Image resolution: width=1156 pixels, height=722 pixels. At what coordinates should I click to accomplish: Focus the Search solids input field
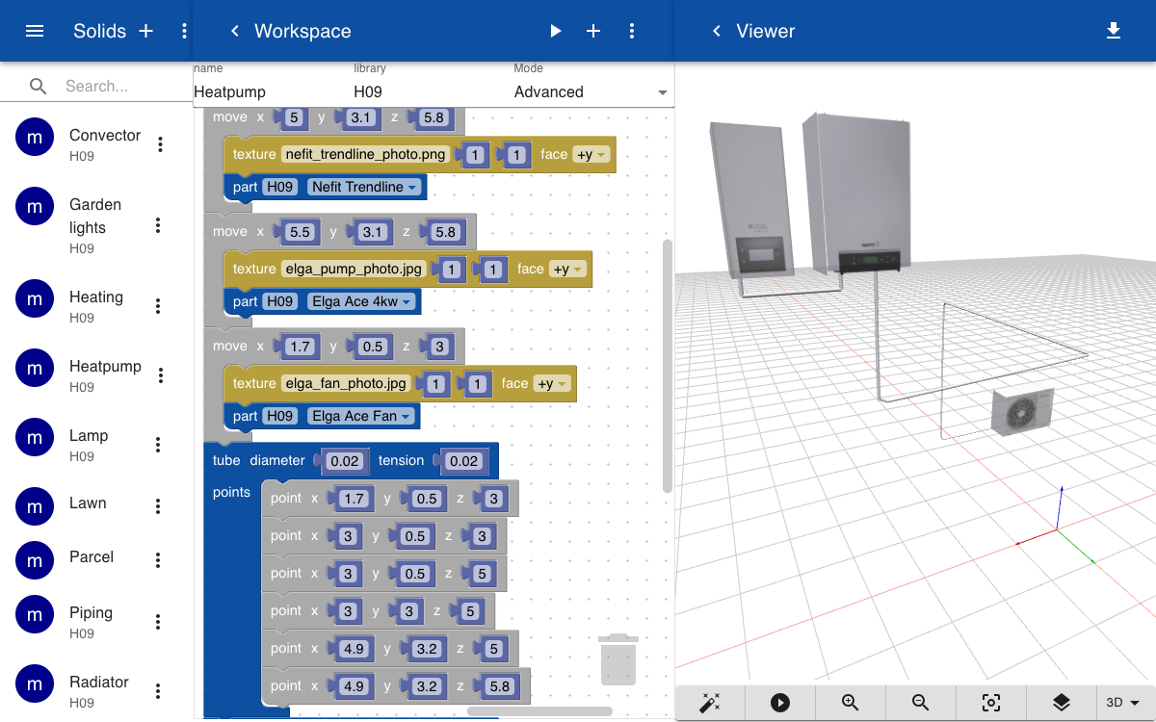[x=125, y=87]
